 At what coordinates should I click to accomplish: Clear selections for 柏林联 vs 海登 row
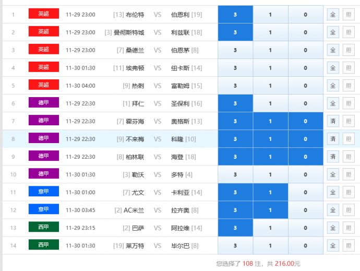(x=332, y=157)
